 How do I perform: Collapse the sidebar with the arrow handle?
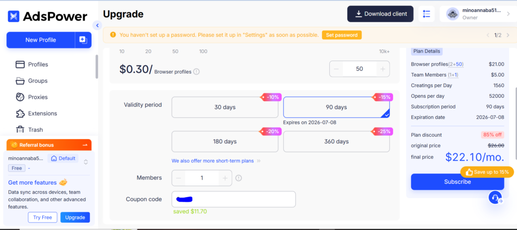pos(97,25)
